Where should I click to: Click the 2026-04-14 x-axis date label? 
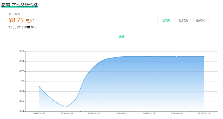pyautogui.click(x=176, y=114)
